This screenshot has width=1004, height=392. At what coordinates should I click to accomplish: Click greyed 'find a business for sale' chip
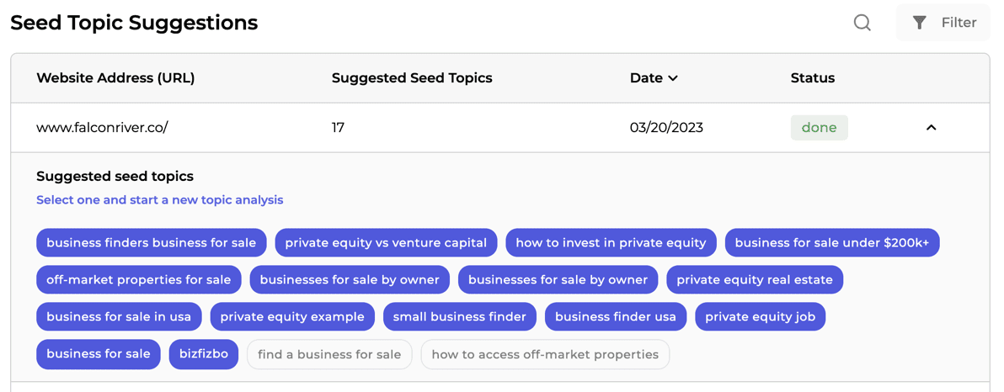coord(329,354)
